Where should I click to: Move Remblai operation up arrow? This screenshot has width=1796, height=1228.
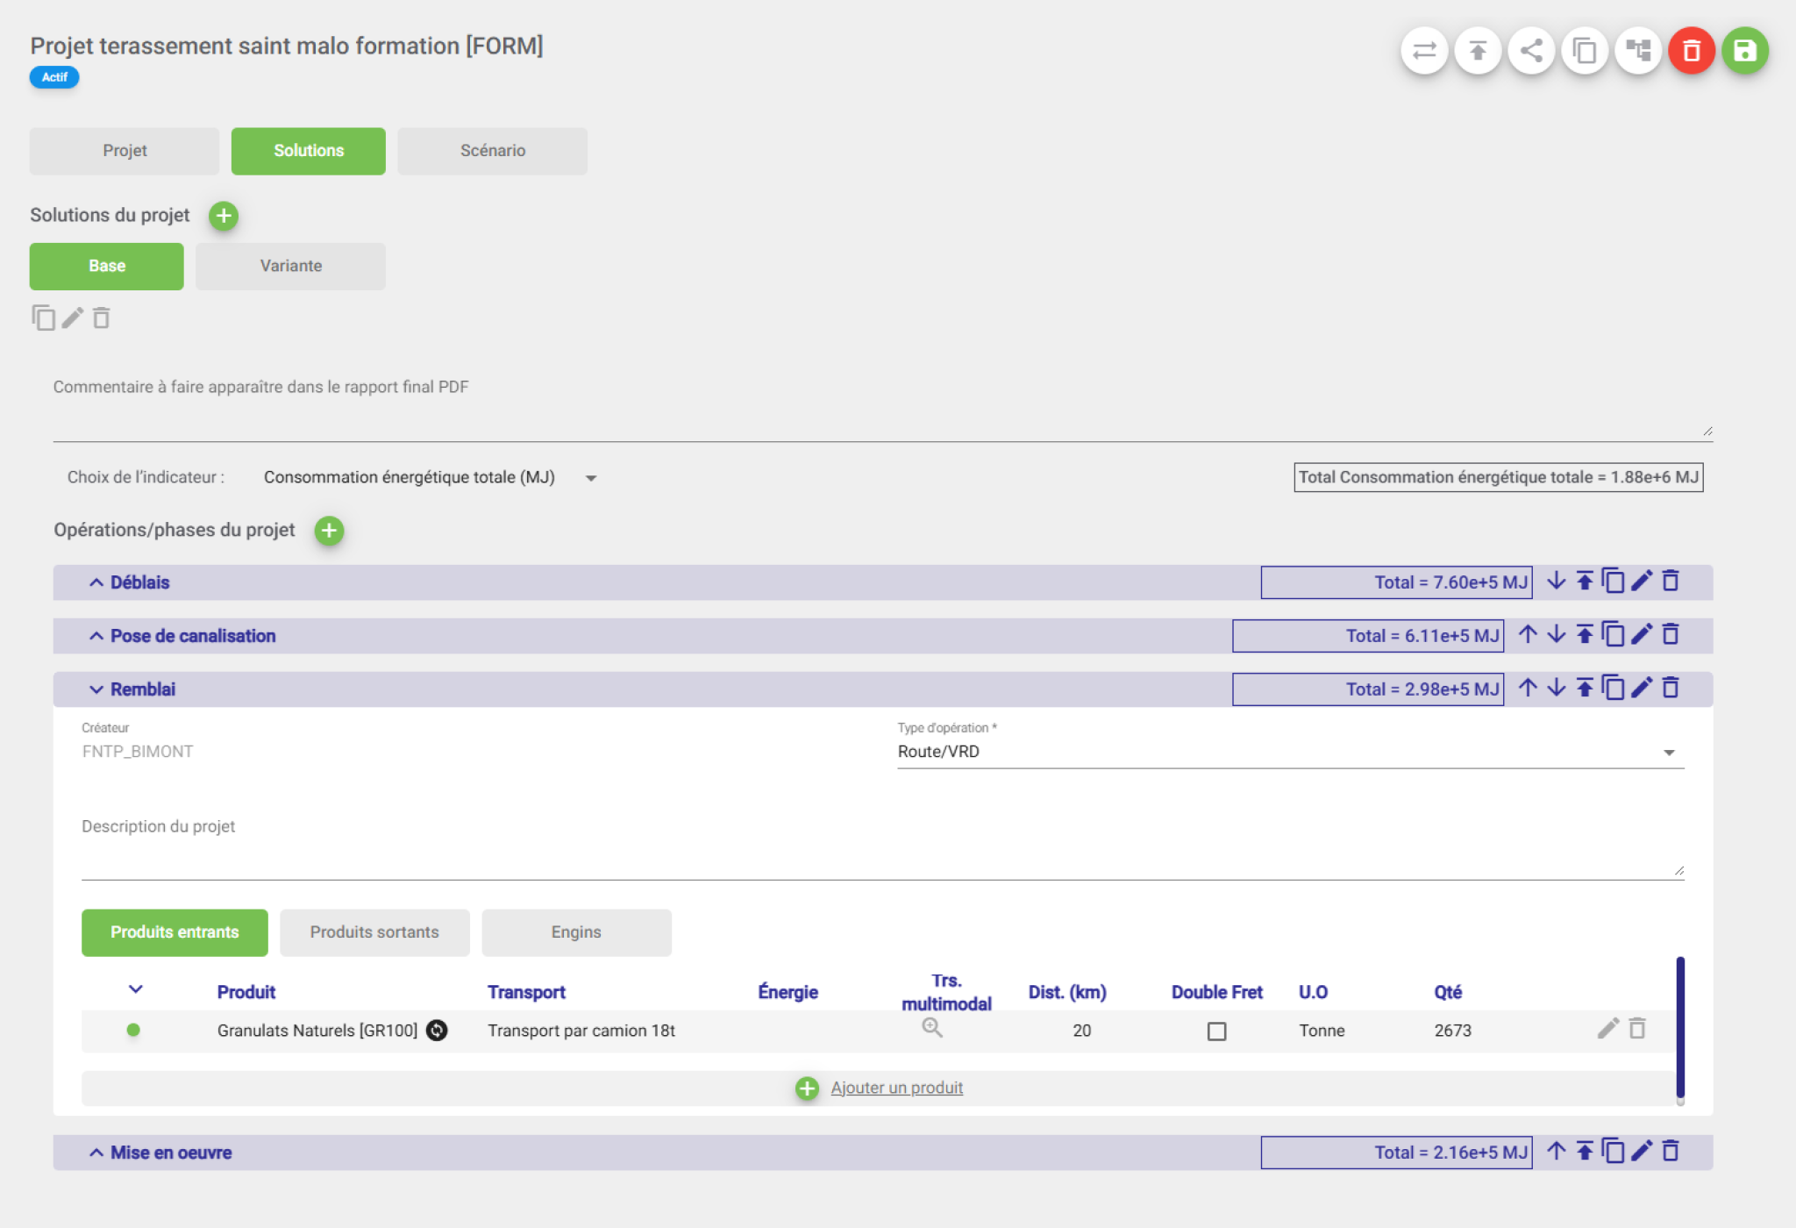click(1528, 689)
